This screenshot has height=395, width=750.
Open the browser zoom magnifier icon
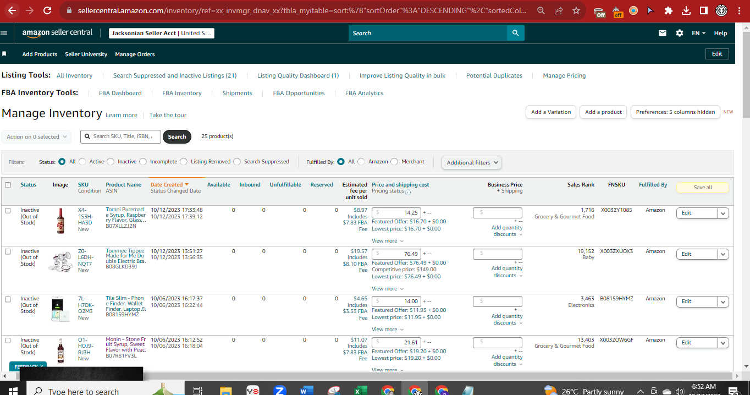pyautogui.click(x=541, y=10)
